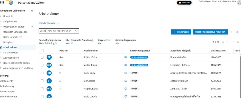Click the table's vertical scrollbar
The image size is (241, 98).
click(x=240, y=77)
